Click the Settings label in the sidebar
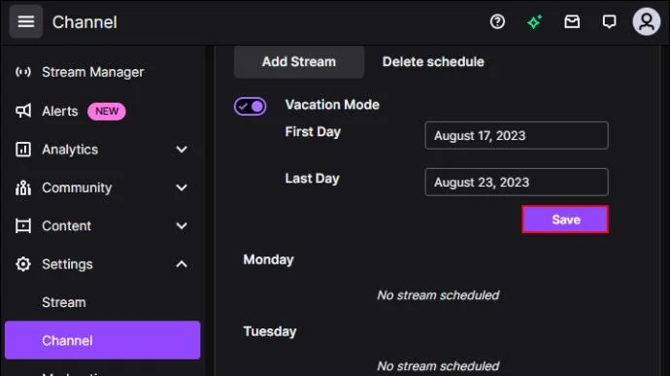Screen dimensions: 670x376 [67, 264]
